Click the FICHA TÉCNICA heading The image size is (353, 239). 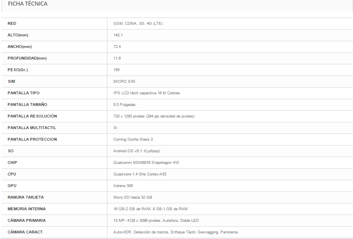pos(28,4)
